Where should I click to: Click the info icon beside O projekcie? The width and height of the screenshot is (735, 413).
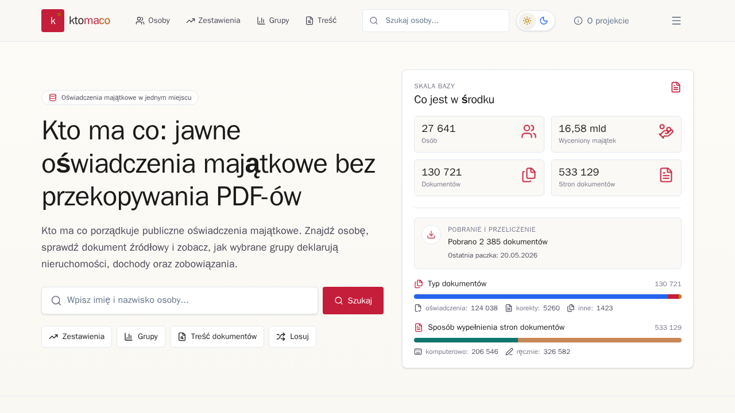[578, 21]
